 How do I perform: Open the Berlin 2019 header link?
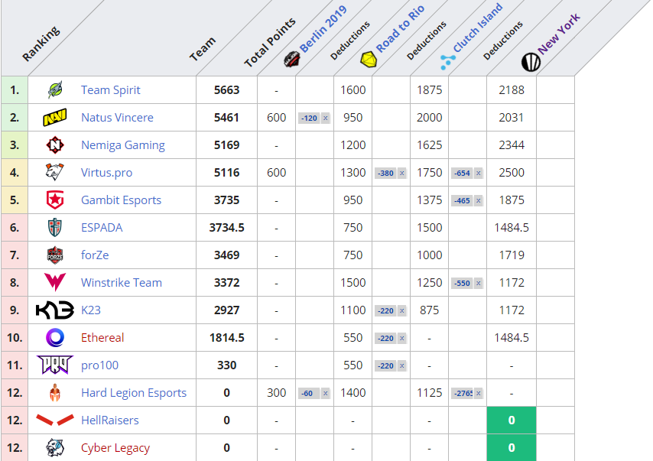(x=323, y=29)
